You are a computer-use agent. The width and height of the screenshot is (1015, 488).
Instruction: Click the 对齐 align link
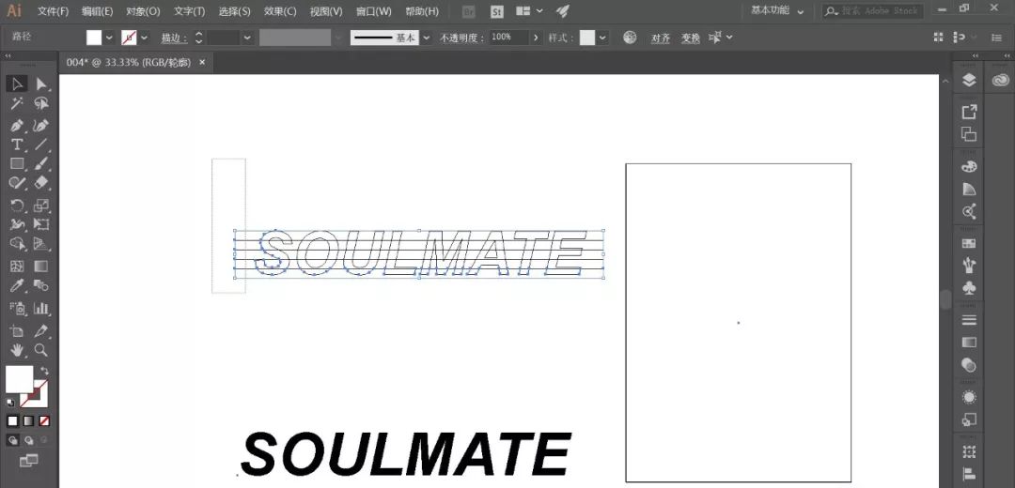click(x=661, y=38)
